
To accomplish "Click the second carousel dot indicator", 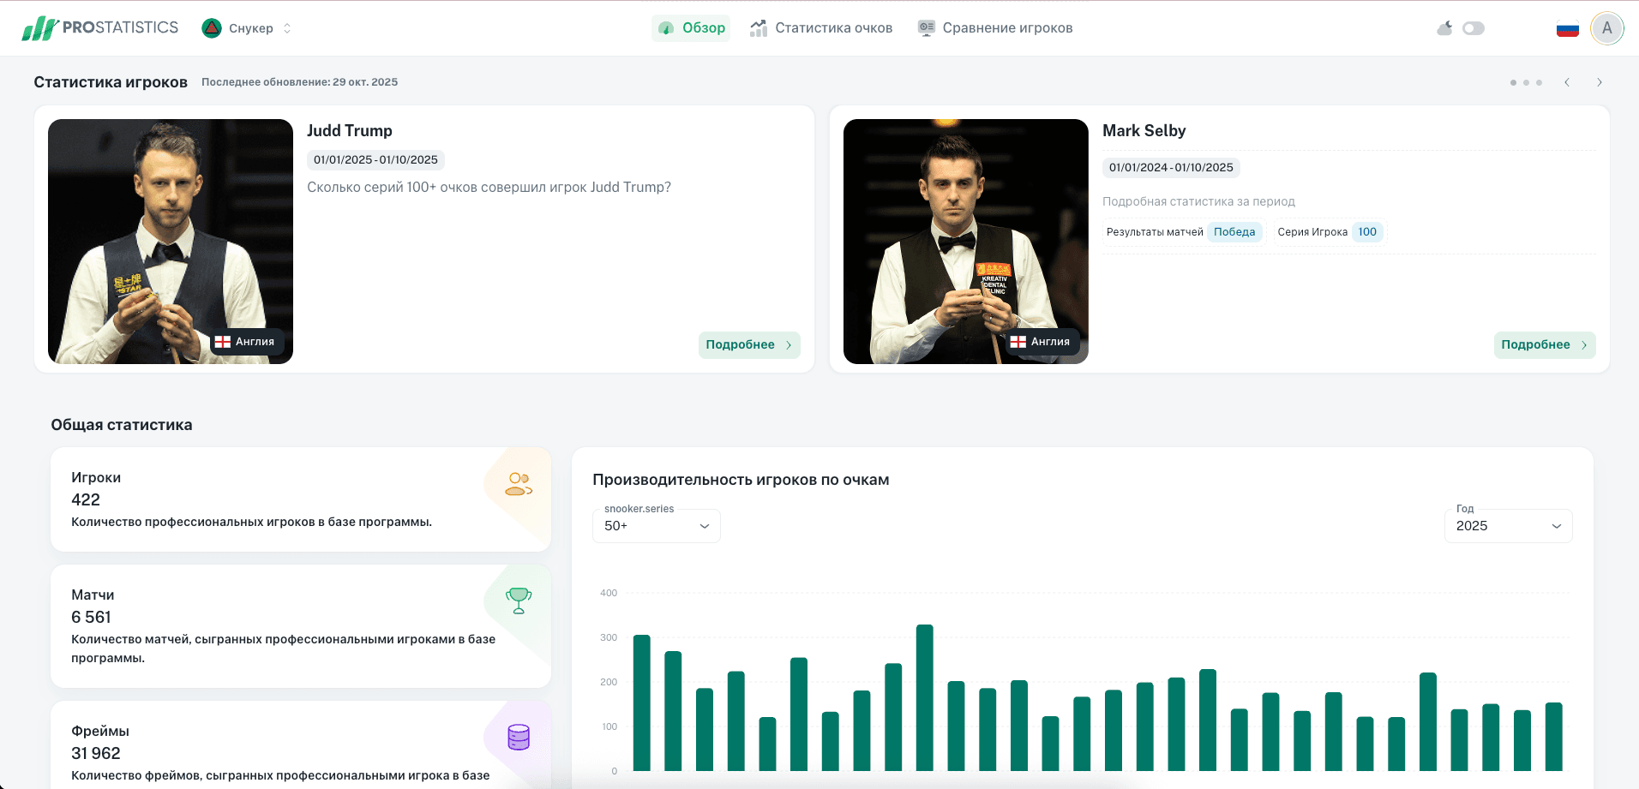I will (x=1527, y=82).
